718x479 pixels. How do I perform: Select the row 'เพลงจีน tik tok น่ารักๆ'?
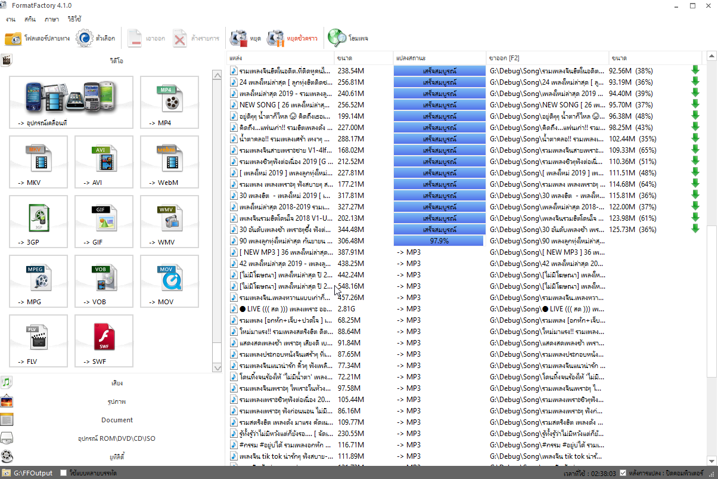coord(465,456)
